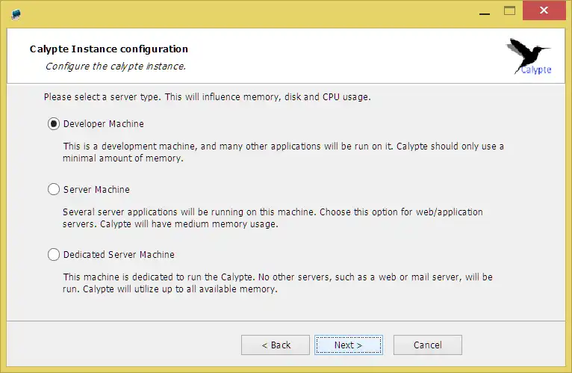Select the Developer Machine radio button
This screenshot has height=373, width=572.
point(54,124)
